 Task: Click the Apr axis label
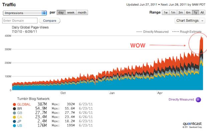[160, 93]
